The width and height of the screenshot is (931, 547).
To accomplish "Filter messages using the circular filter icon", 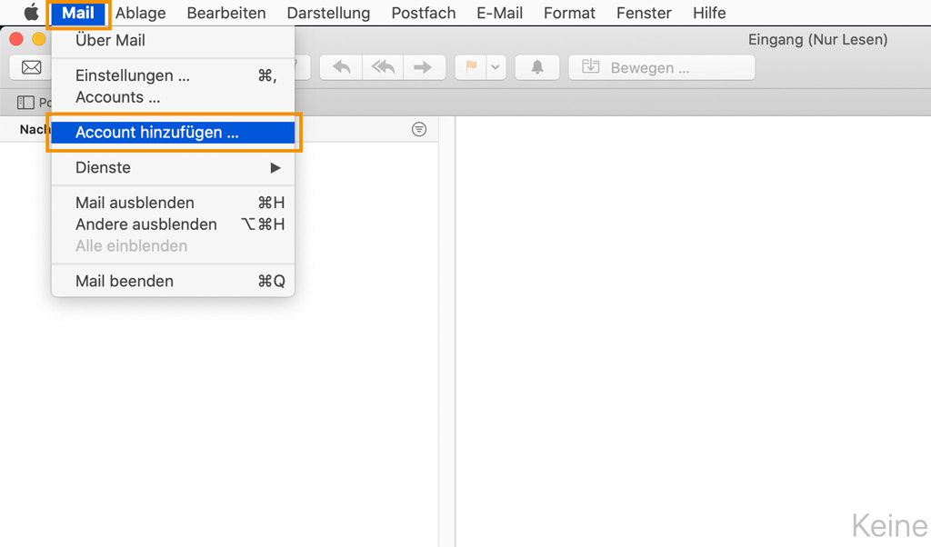I will [x=419, y=129].
